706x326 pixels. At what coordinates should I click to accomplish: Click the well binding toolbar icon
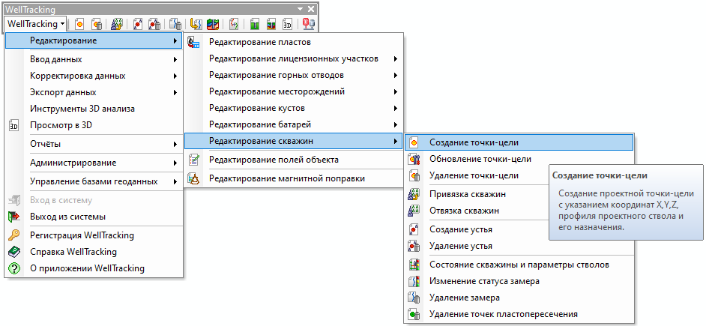pyautogui.click(x=118, y=24)
